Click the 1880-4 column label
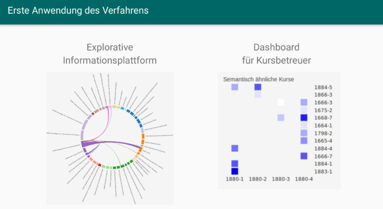 tap(304, 179)
